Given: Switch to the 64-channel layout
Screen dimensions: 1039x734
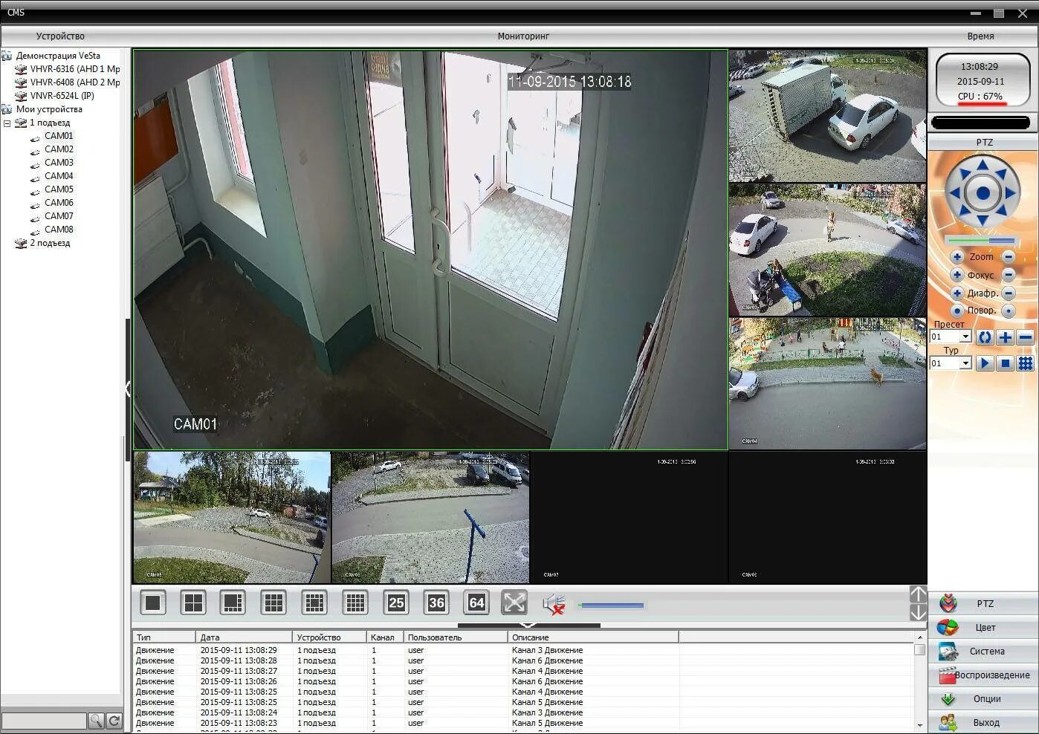Looking at the screenshot, I should tap(476, 603).
